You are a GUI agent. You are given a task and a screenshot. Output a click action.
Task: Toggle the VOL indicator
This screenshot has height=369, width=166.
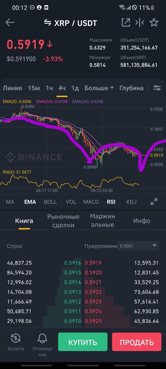71,202
